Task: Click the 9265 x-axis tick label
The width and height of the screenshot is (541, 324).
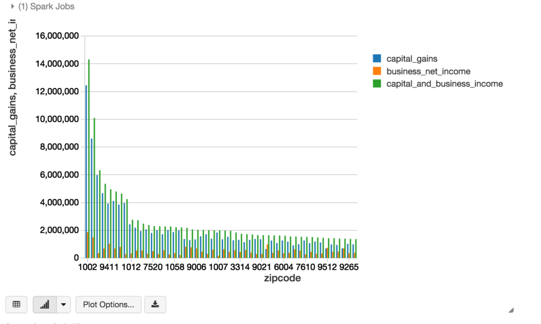Action: coord(349,267)
